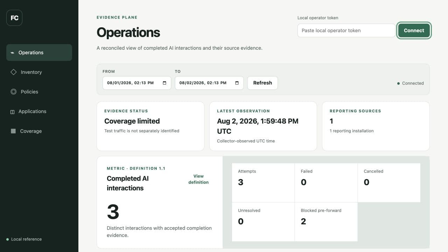Click the reconciled view description text
Screen dimensions: 448x252
click(180, 48)
